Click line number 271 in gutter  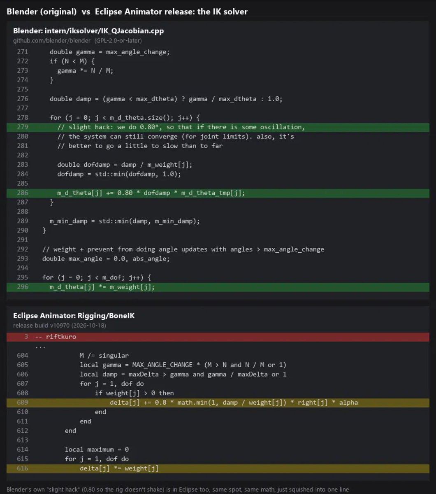pos(23,52)
